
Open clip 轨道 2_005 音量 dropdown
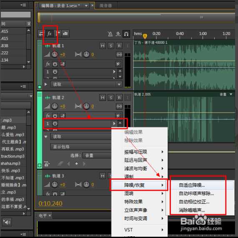point(231,95)
